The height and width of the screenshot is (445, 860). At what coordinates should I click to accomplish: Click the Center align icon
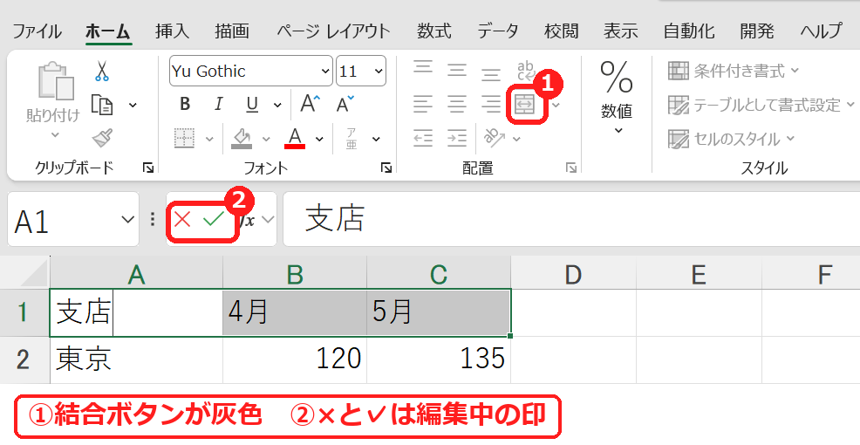(456, 103)
